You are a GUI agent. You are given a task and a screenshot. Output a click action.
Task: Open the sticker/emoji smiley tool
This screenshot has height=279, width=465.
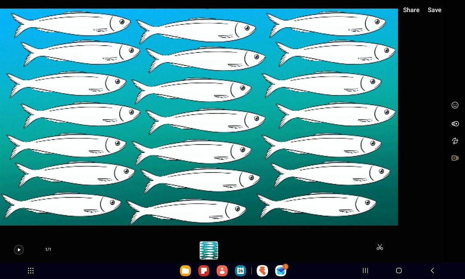[455, 105]
